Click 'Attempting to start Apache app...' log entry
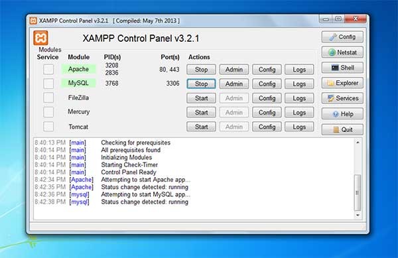Screen dimensions: 398x258 point(146,180)
